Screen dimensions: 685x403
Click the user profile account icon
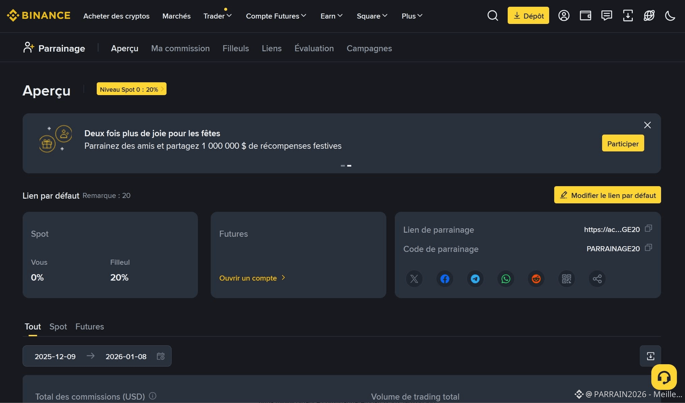[x=564, y=16]
